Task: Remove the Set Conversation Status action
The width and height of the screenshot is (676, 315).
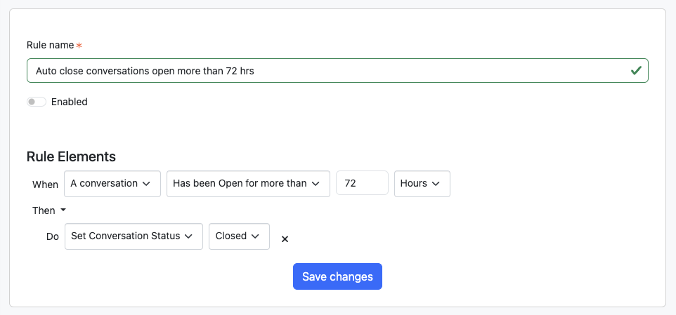Action: click(x=285, y=239)
